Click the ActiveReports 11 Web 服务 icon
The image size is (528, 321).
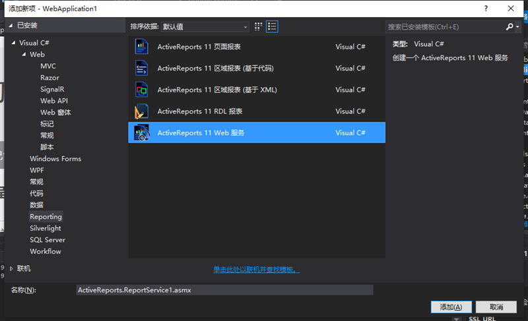[x=142, y=132]
